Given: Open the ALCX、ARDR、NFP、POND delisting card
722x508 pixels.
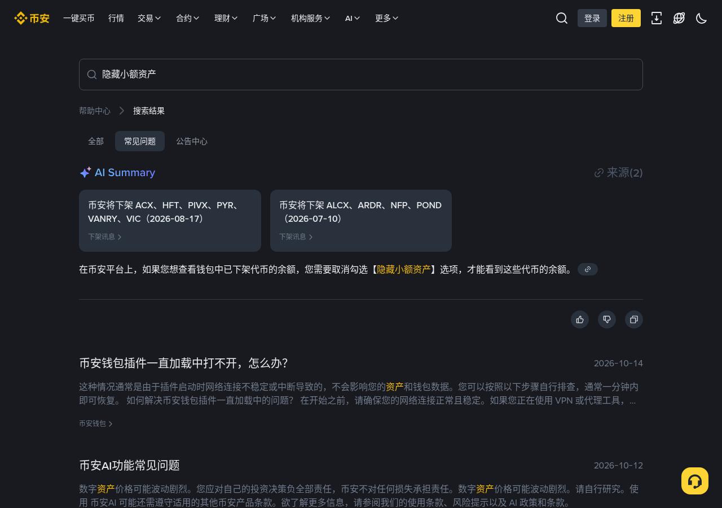Looking at the screenshot, I should [361, 221].
